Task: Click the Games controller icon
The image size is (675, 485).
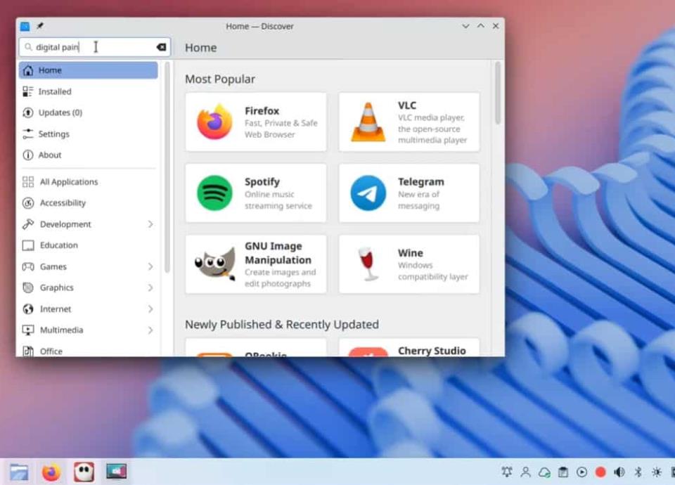Action: coord(28,266)
